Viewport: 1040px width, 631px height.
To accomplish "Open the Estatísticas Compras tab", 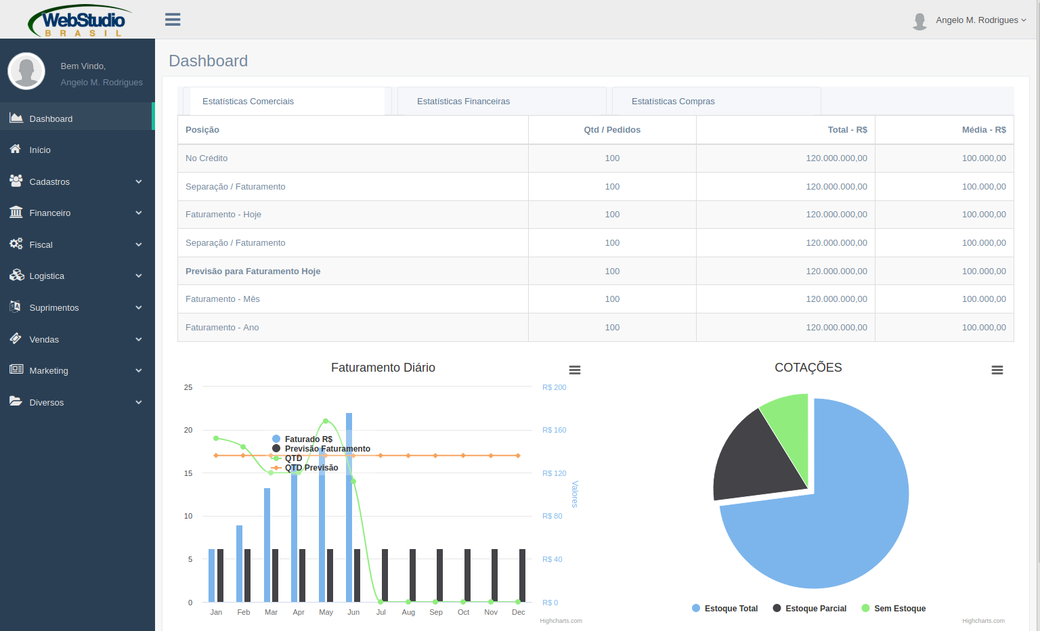I will (672, 102).
